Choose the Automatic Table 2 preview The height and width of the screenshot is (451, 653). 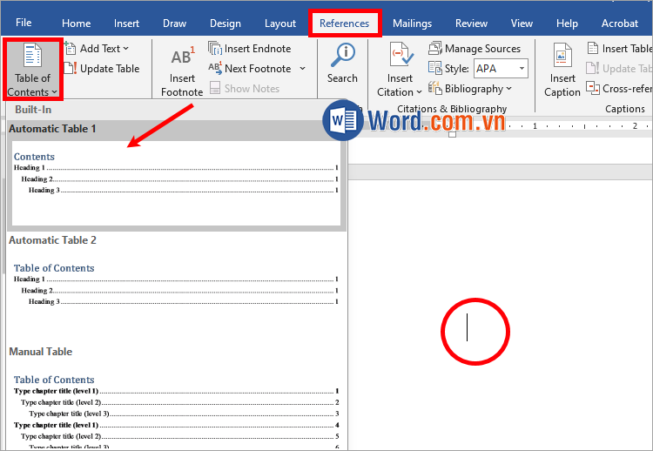click(x=174, y=283)
